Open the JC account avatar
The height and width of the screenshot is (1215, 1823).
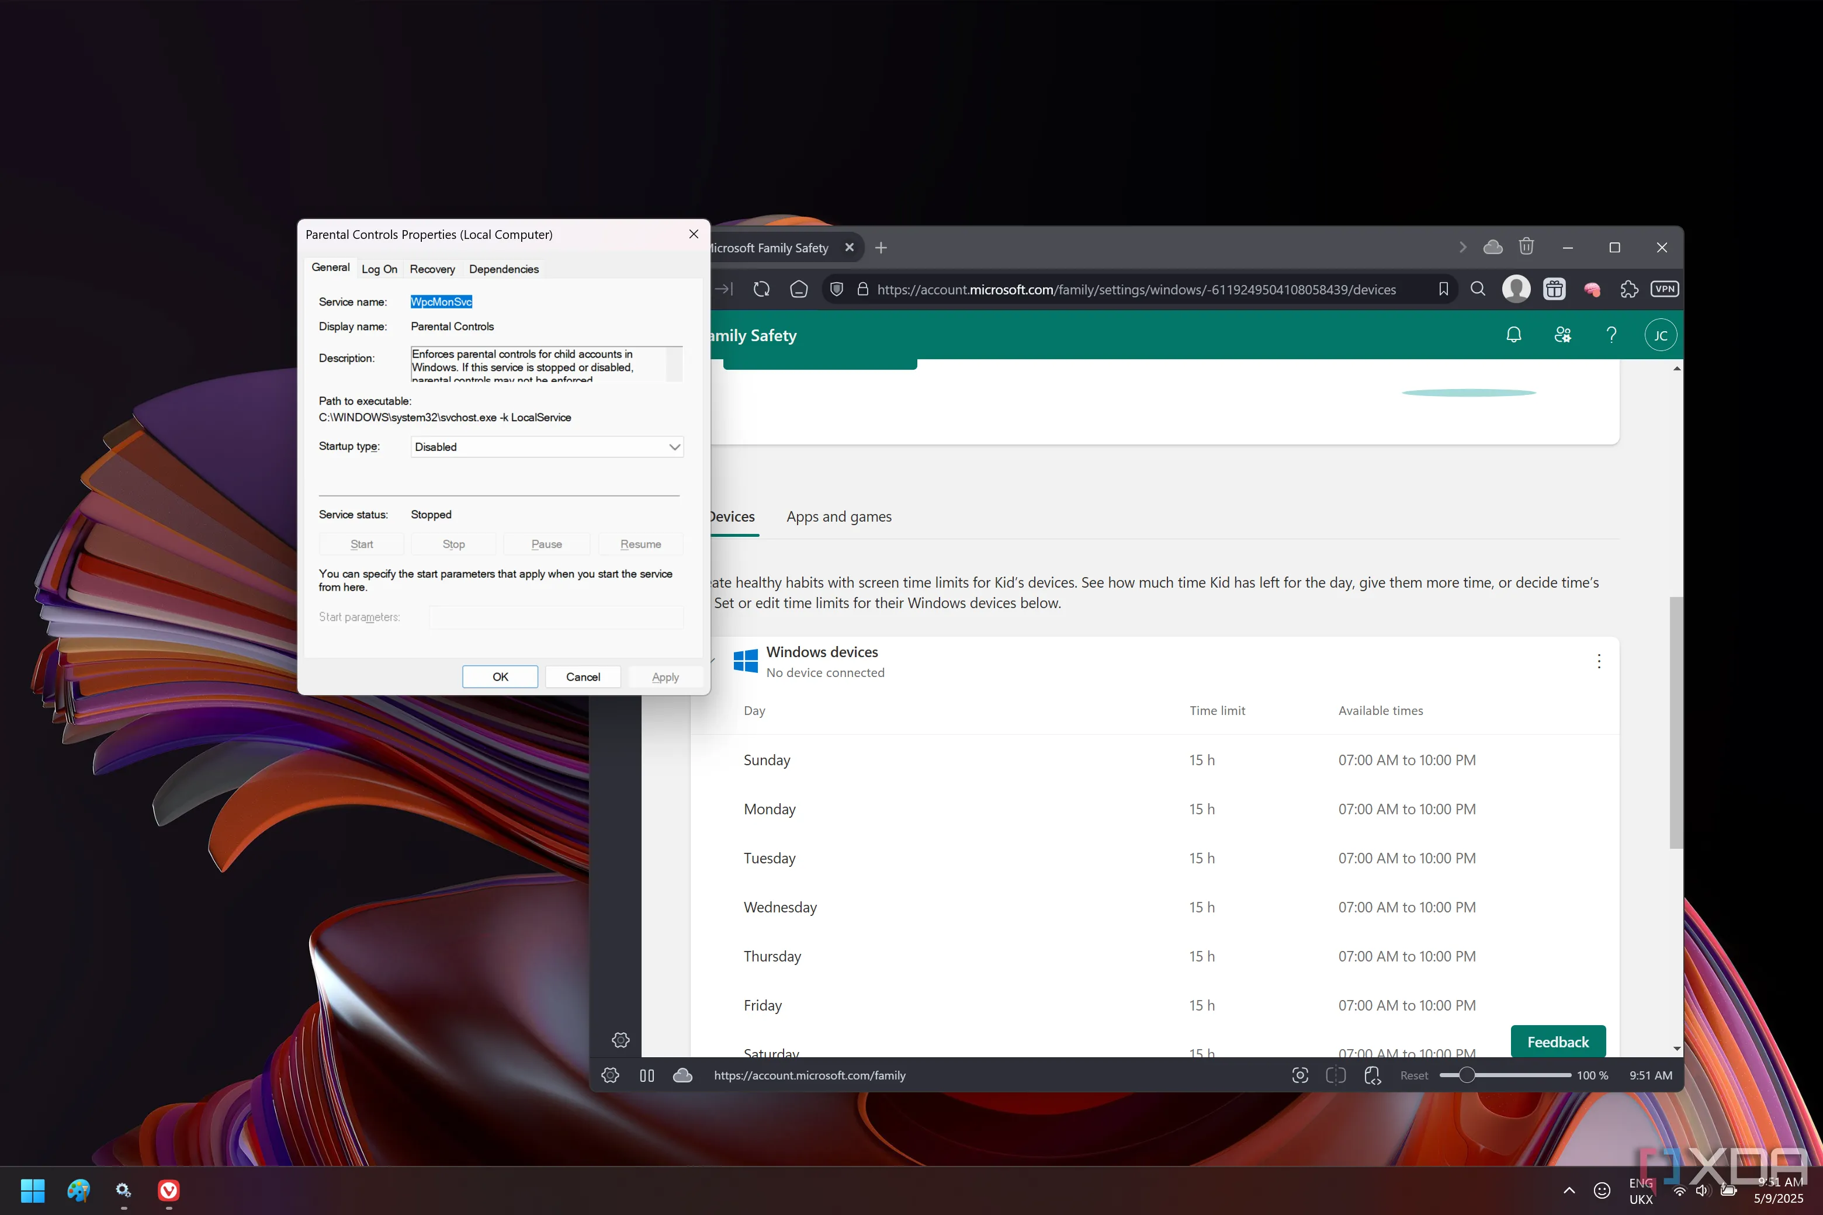1660,335
